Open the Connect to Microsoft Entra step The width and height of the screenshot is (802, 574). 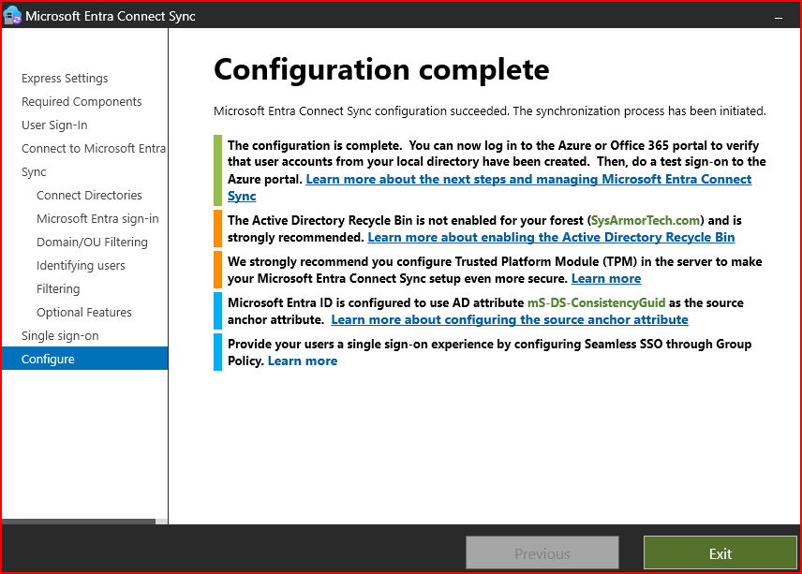coord(94,149)
